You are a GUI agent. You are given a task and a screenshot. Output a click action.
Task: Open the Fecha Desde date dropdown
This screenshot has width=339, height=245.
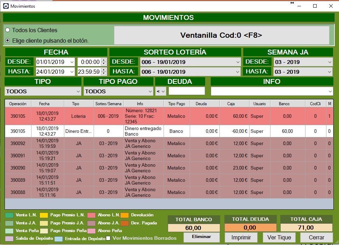coord(72,62)
